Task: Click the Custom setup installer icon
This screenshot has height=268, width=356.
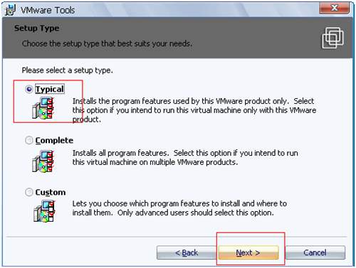Action: (44, 211)
